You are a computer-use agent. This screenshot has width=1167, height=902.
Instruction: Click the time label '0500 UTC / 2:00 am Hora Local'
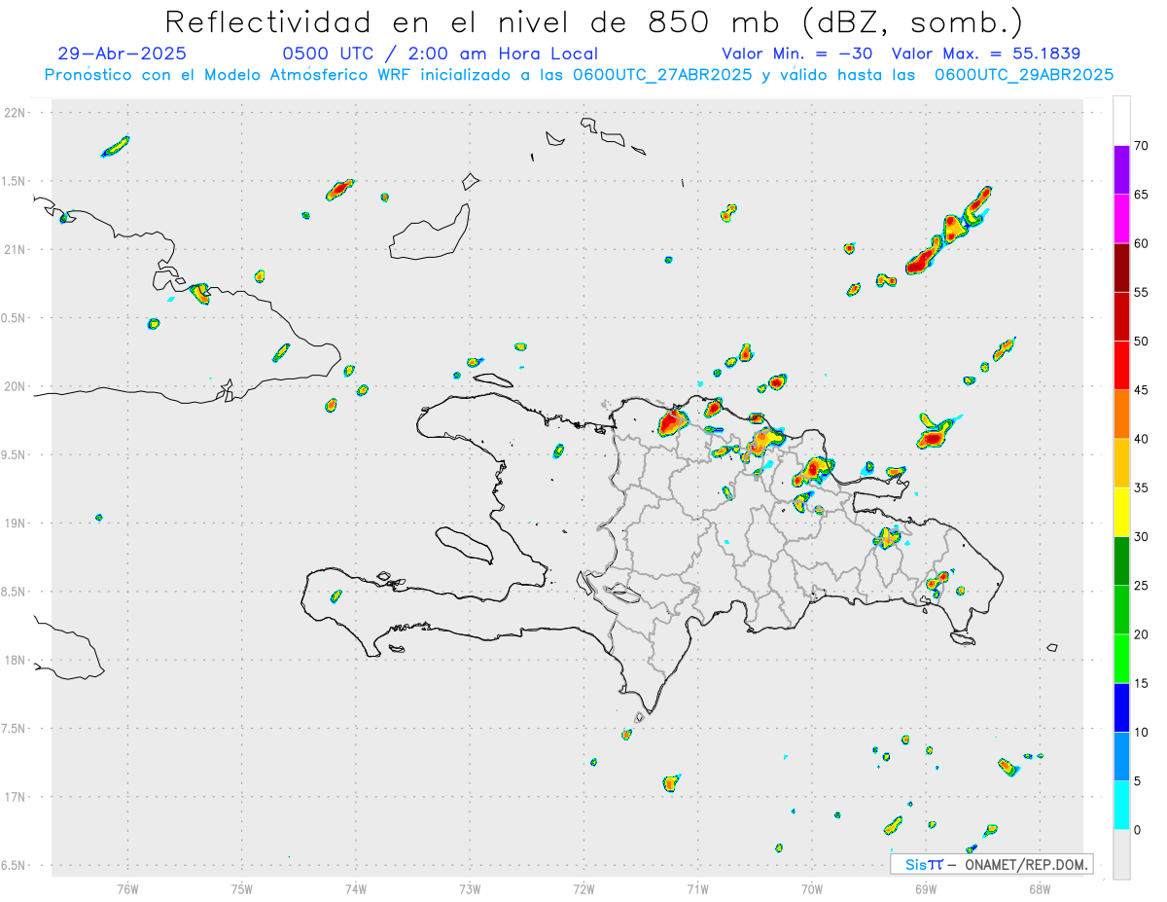tap(440, 54)
